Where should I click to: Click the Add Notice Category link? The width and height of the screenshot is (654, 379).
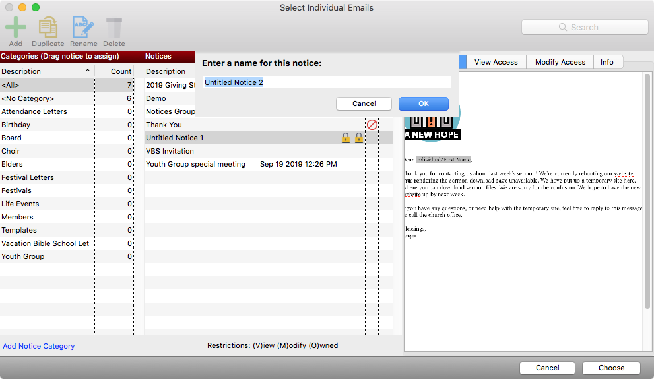tap(39, 346)
